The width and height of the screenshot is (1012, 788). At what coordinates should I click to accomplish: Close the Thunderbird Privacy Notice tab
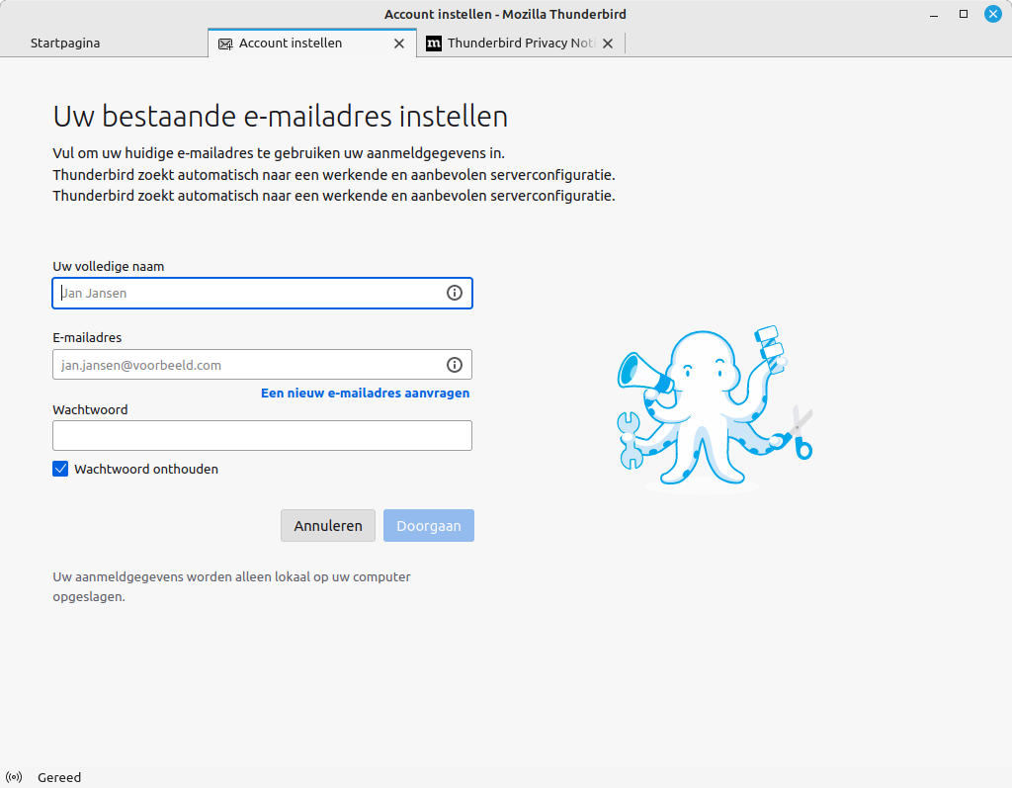(x=609, y=44)
